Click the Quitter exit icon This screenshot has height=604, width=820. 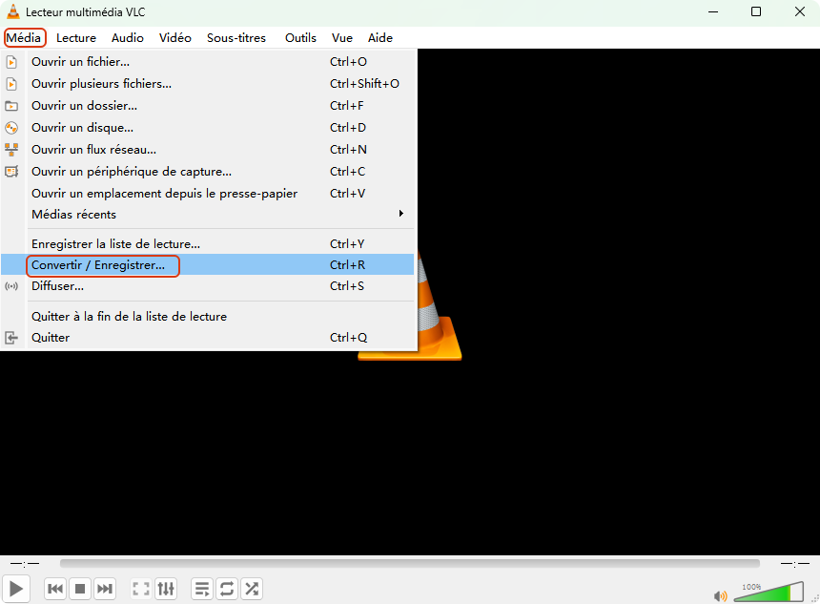click(11, 338)
